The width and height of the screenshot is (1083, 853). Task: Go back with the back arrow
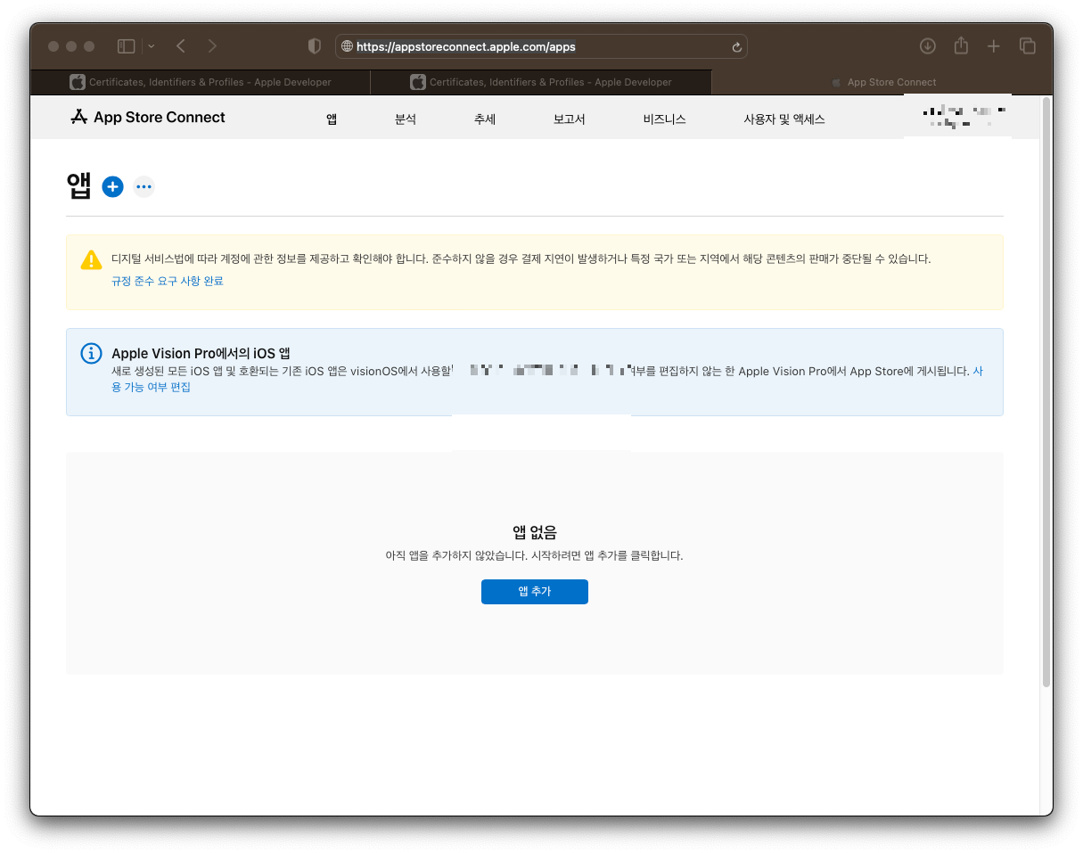tap(181, 45)
